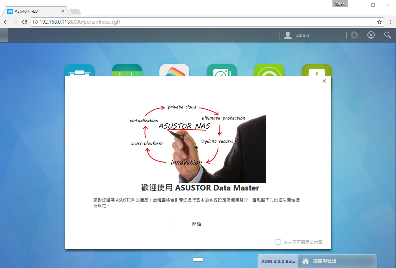This screenshot has height=268, width=396.
Task: Click the 歡迎使用 ASUSTOR Data Master heading
Action: tap(200, 188)
